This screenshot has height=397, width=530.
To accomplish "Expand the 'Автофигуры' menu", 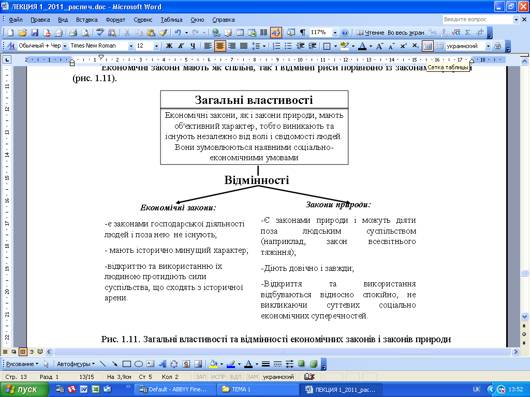I will tap(76, 364).
